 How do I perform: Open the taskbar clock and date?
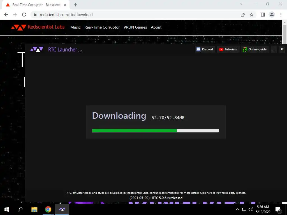263,209
